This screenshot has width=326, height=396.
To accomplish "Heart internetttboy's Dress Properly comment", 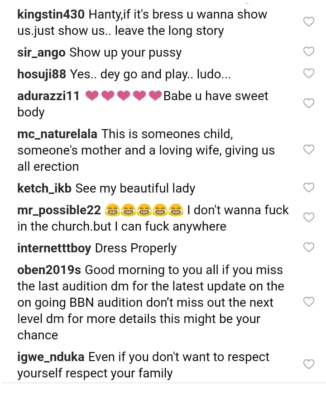I will [x=308, y=247].
